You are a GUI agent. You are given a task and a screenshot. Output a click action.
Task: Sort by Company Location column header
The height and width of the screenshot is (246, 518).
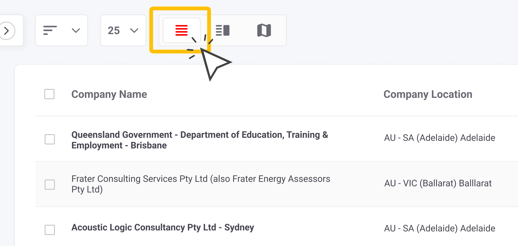(428, 94)
